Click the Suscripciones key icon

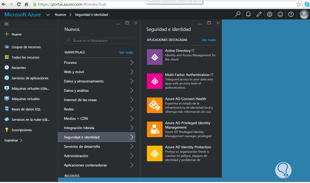[7, 130]
